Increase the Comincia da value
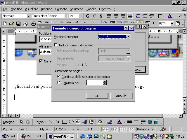 tap(105, 81)
